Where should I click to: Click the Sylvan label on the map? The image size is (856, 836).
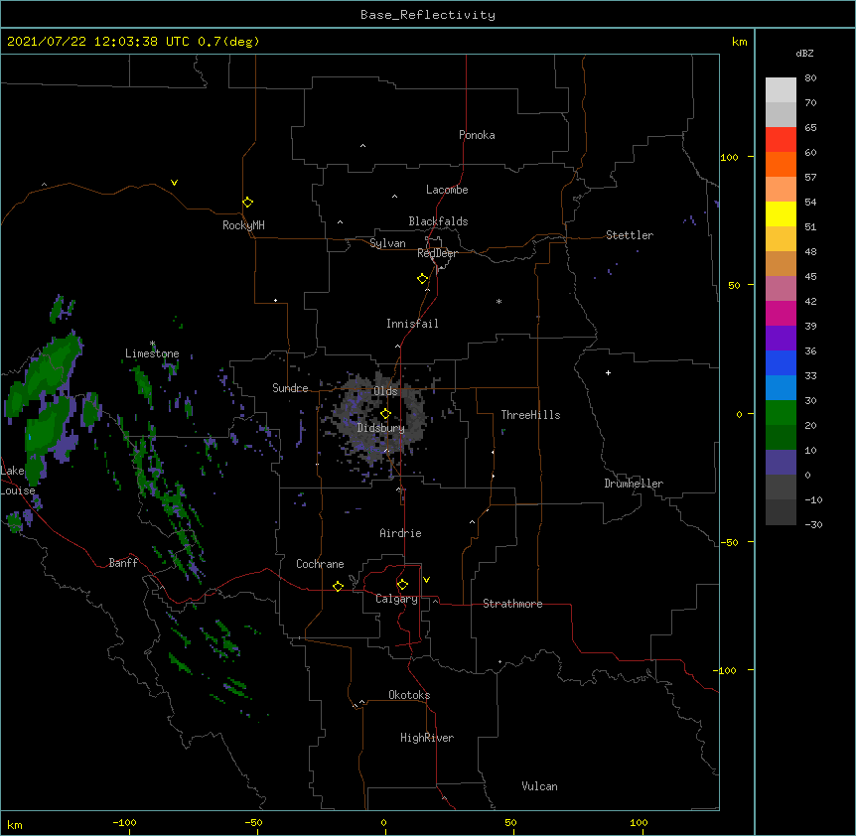tap(387, 243)
